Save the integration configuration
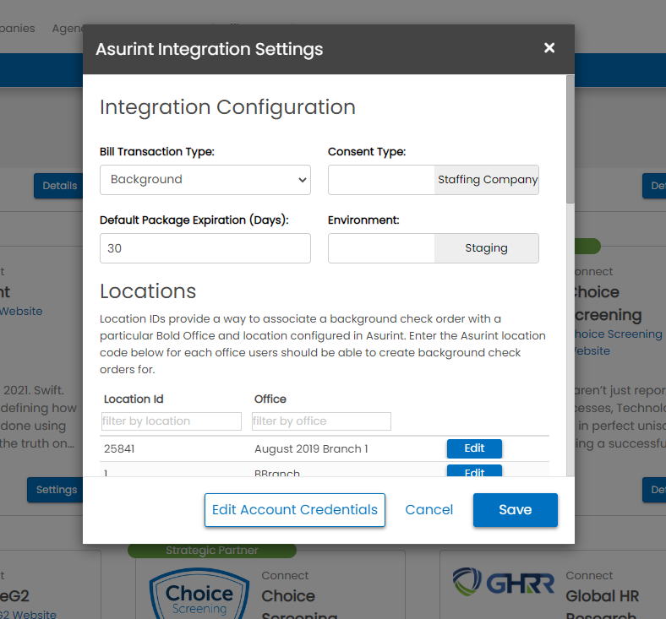The height and width of the screenshot is (619, 666). coord(516,510)
